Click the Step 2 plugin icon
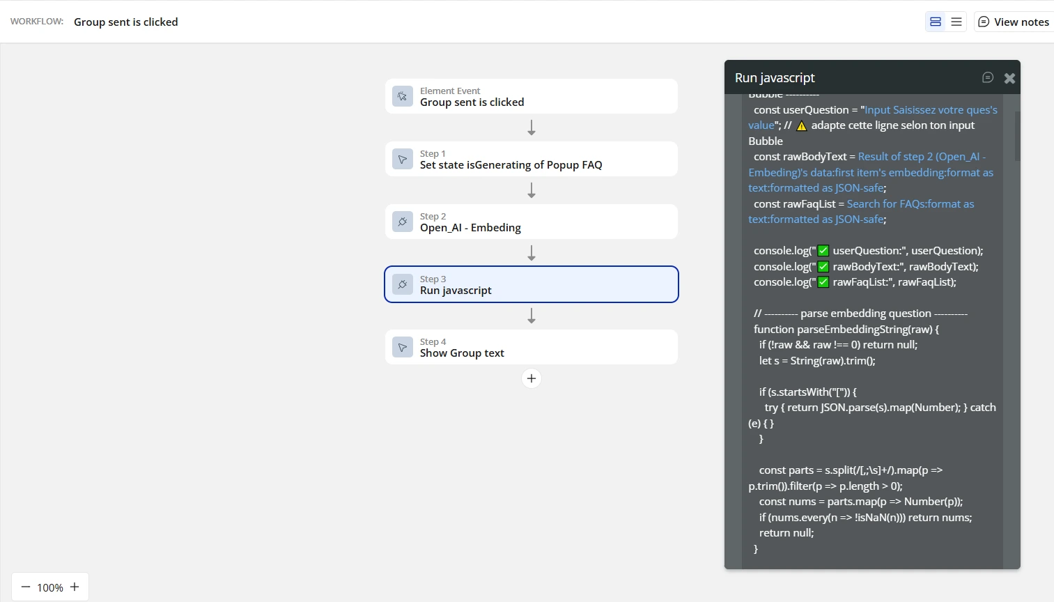The image size is (1054, 602). pyautogui.click(x=403, y=222)
